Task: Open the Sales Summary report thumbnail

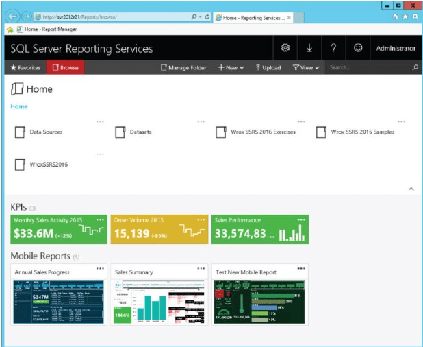Action: coord(159,302)
